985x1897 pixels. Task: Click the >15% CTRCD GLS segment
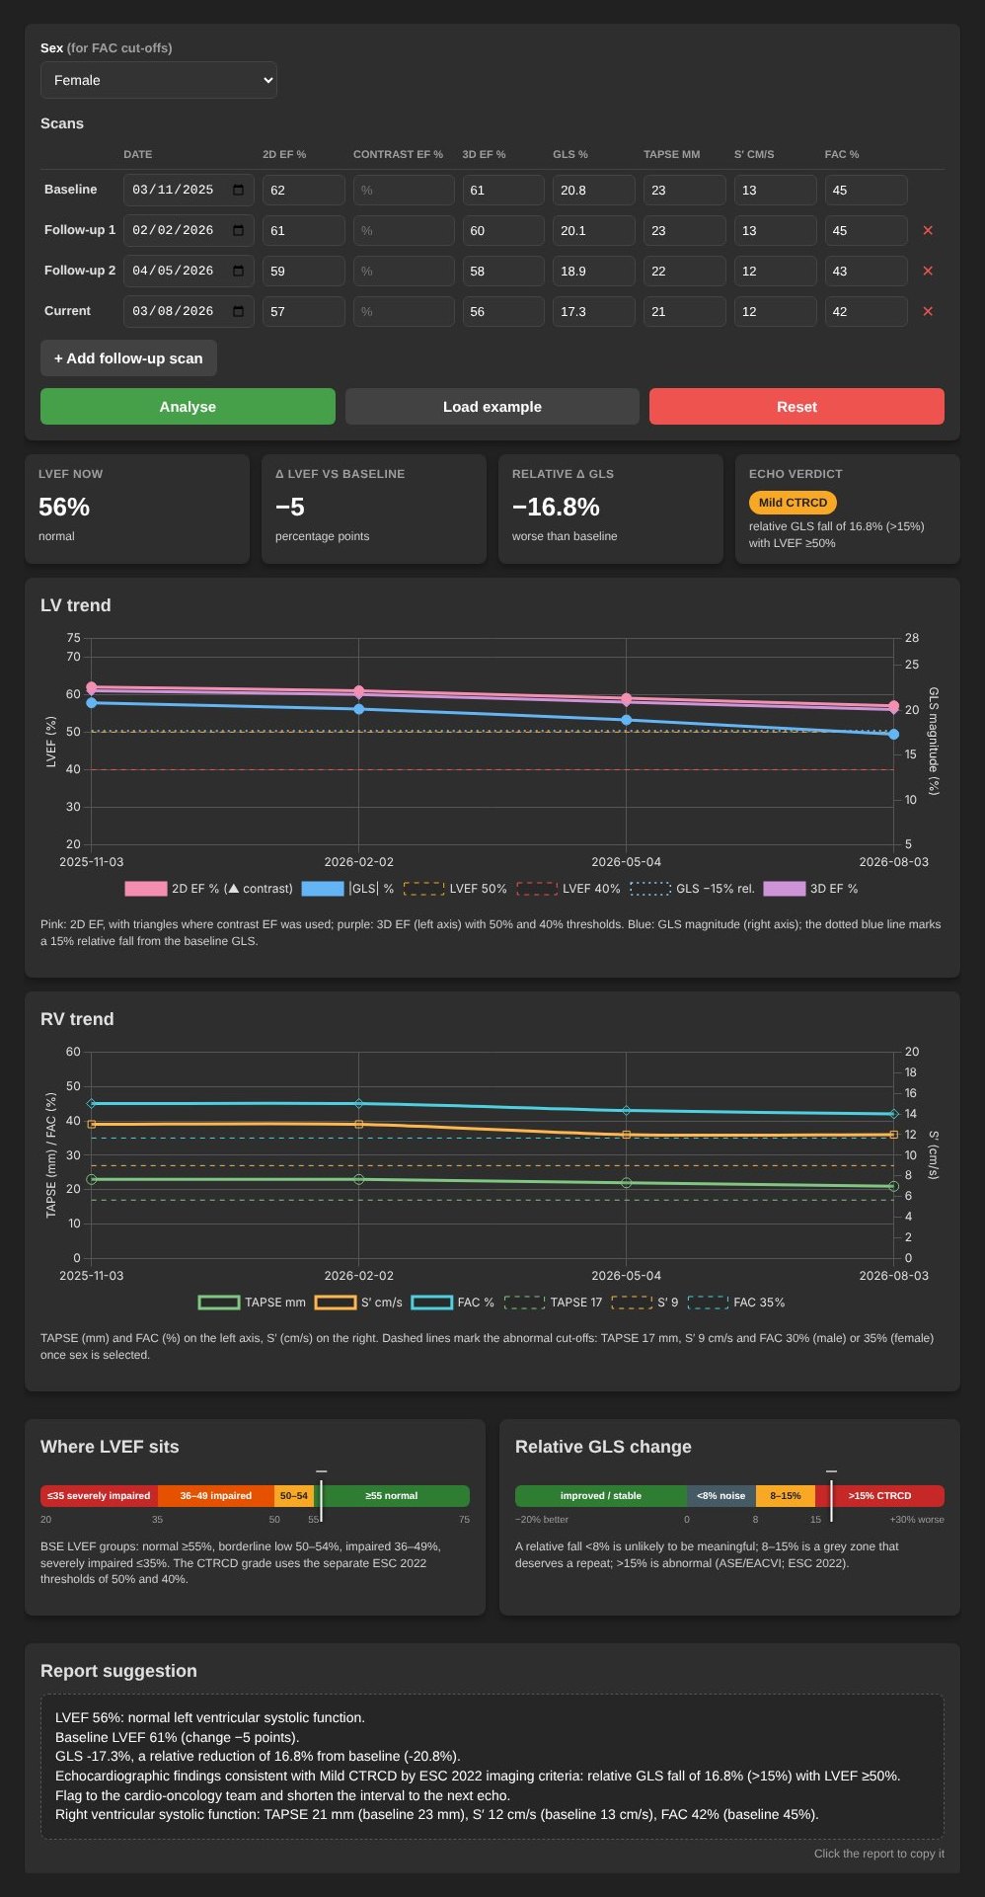[x=879, y=1495]
